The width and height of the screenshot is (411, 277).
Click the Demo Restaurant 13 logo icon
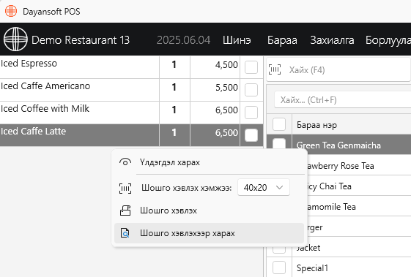(15, 39)
